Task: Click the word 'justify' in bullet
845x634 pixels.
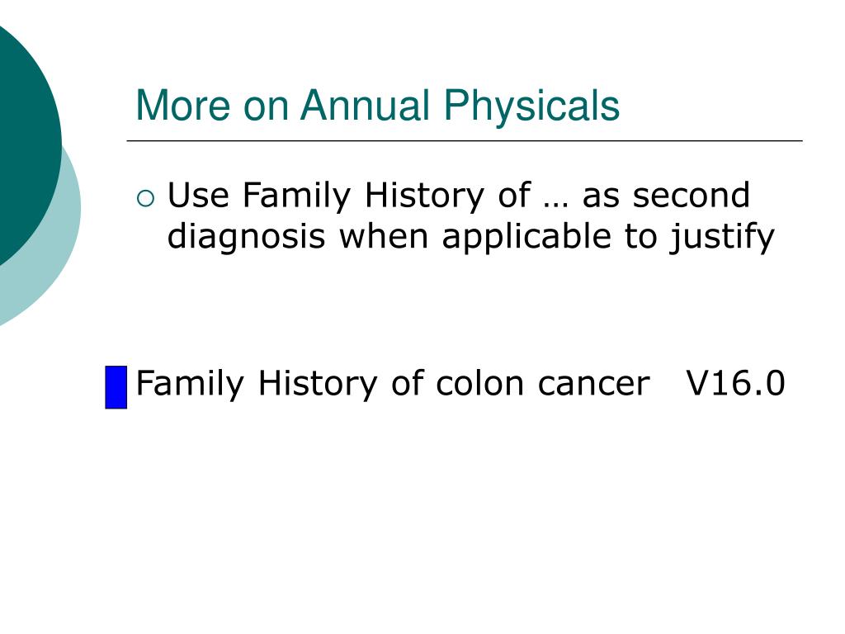Action: tap(722, 236)
